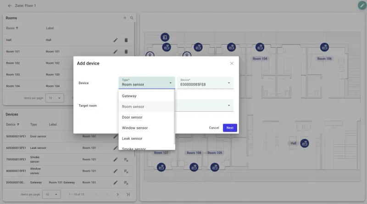Click the Cancel button
The image size is (367, 204).
(214, 128)
